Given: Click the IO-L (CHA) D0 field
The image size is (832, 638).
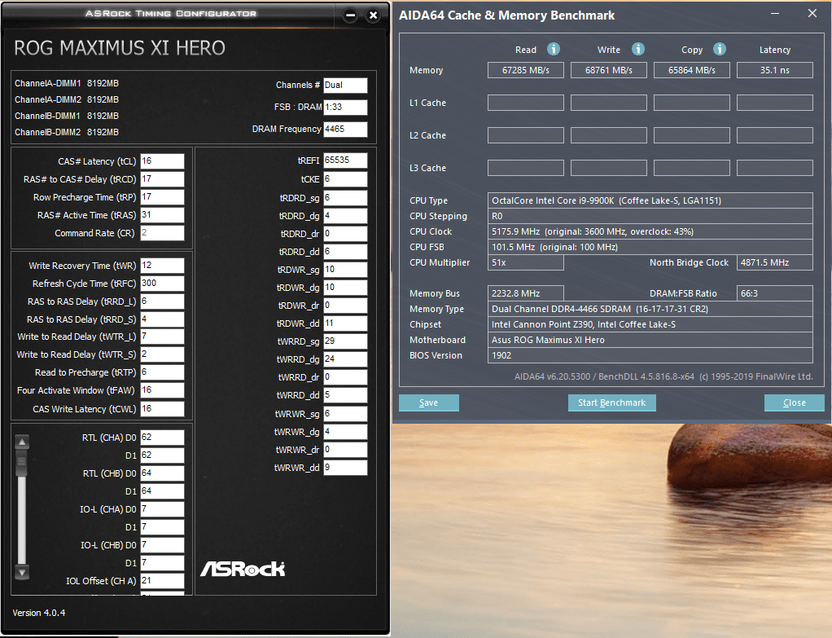Looking at the screenshot, I should coord(162,509).
